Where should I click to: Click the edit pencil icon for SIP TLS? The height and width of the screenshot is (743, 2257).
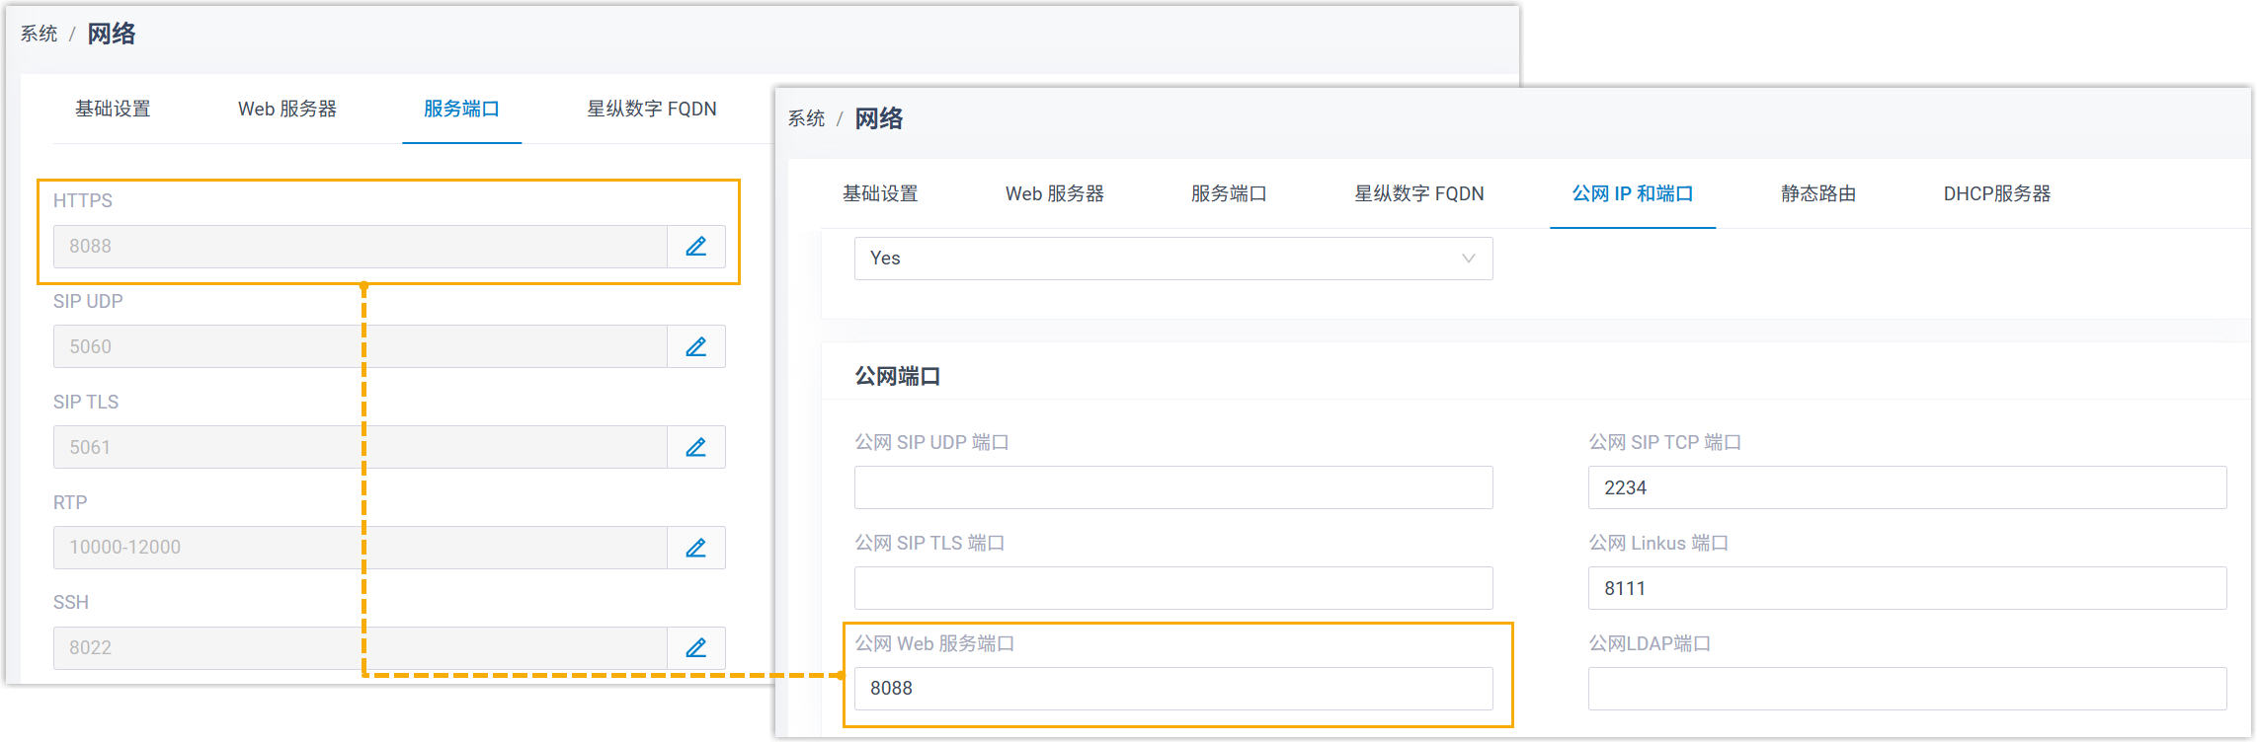click(696, 448)
